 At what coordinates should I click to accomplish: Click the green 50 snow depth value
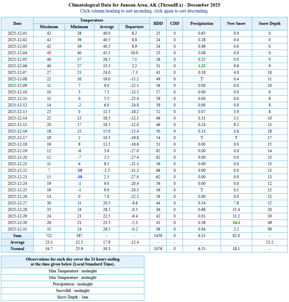click(x=269, y=229)
